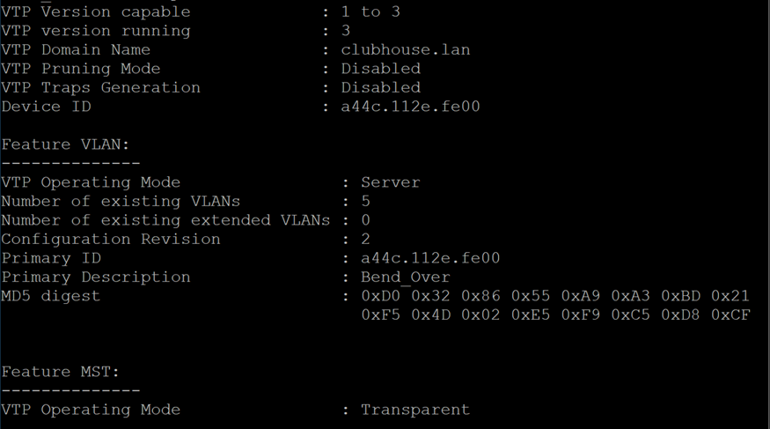Click the '1 to 3' version capable value
The height and width of the screenshot is (429, 770).
pos(370,11)
